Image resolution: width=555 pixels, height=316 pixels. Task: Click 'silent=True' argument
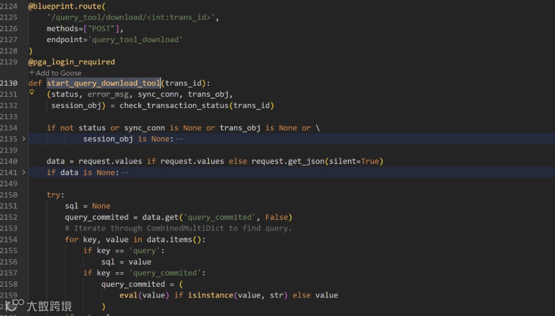(x=354, y=161)
